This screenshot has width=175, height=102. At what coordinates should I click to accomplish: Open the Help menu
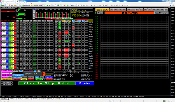point(31,3)
